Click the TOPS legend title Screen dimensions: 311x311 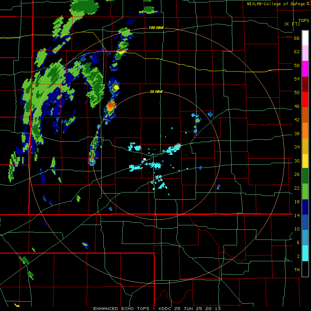click(304, 21)
